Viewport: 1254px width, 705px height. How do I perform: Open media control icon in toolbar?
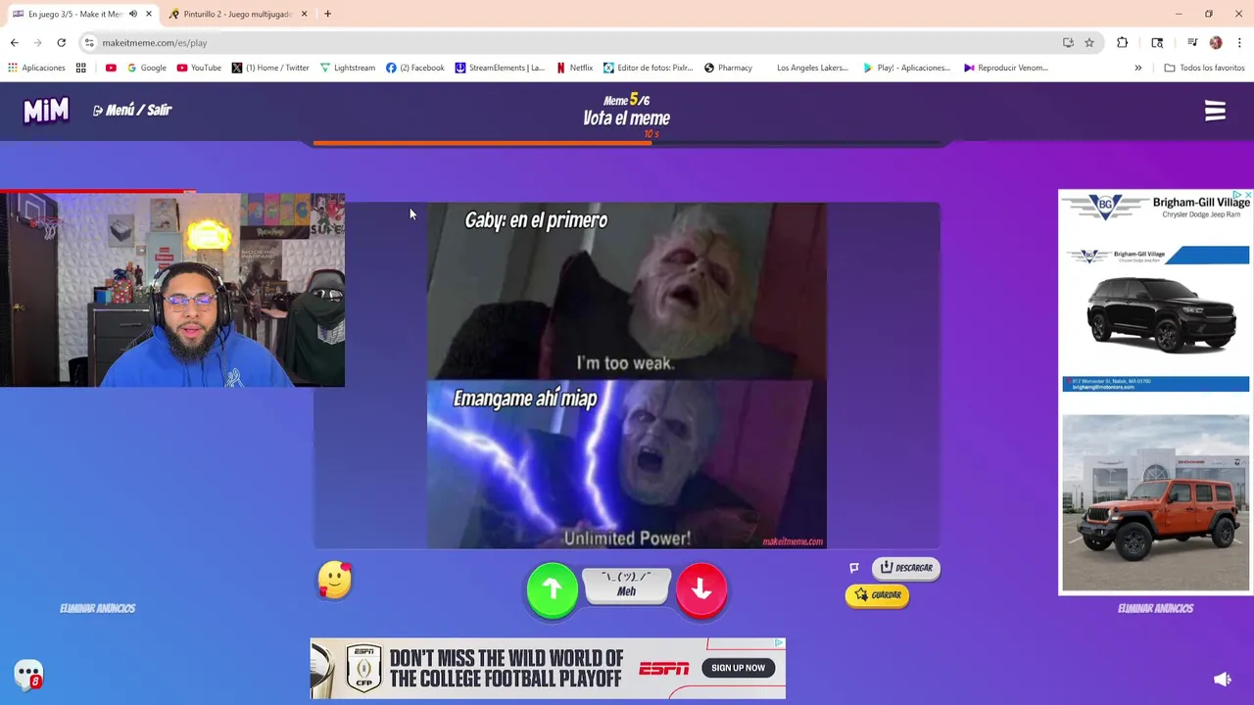(1192, 42)
